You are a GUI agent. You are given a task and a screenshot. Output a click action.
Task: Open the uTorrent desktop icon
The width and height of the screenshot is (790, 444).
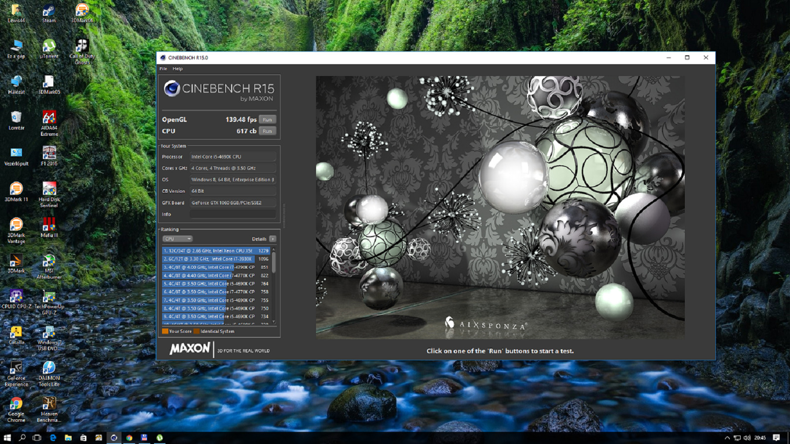(49, 49)
